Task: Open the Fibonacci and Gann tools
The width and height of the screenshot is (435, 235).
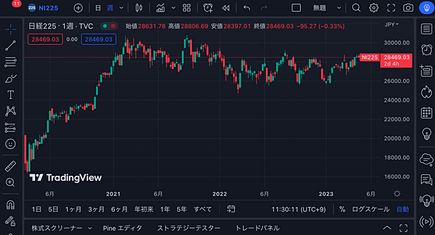Action: point(10,62)
